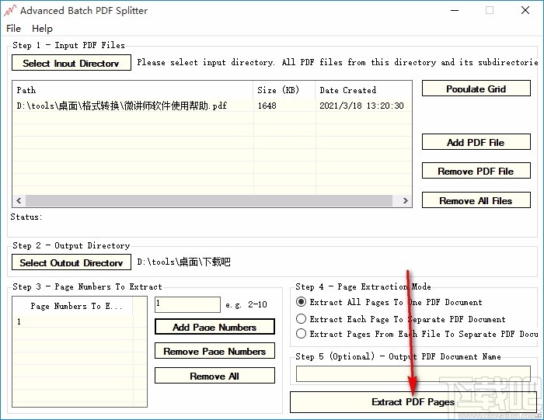Click the Page Numbers To E... header

click(x=73, y=306)
